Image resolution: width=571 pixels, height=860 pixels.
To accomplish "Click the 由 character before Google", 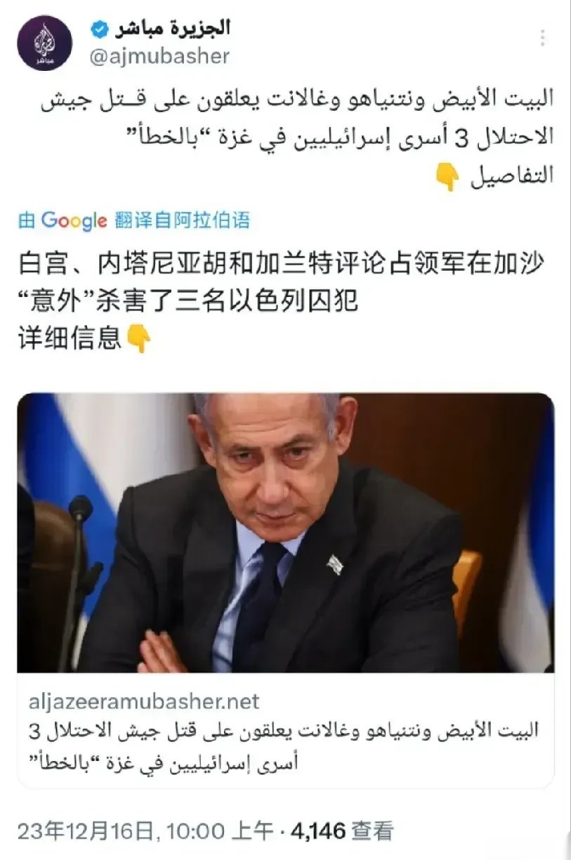I will pos(27,221).
